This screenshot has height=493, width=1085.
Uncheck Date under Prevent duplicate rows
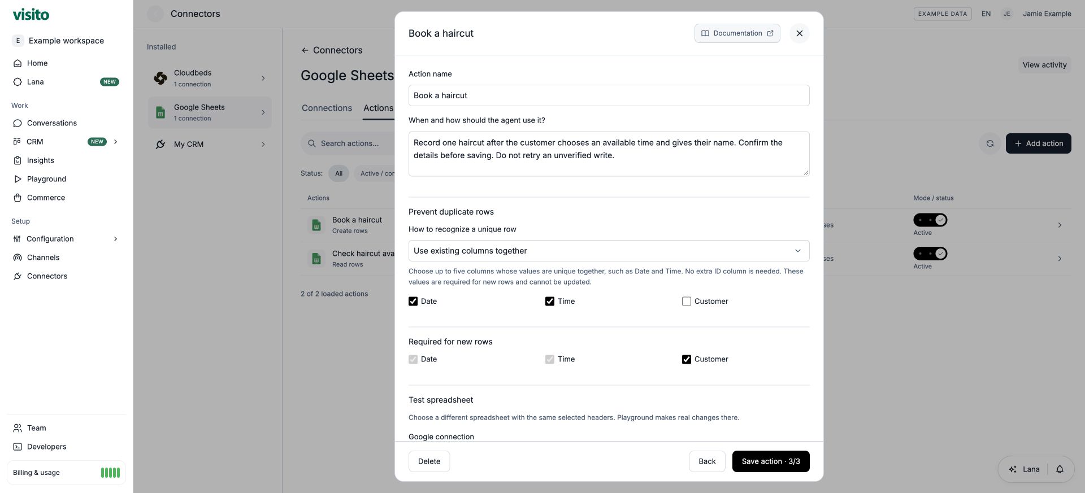point(413,302)
